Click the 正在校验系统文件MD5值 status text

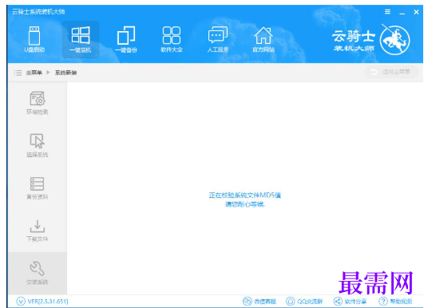pos(245,195)
